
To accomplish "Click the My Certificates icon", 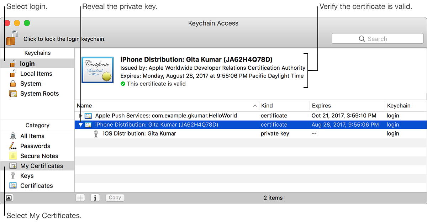I will (13, 166).
